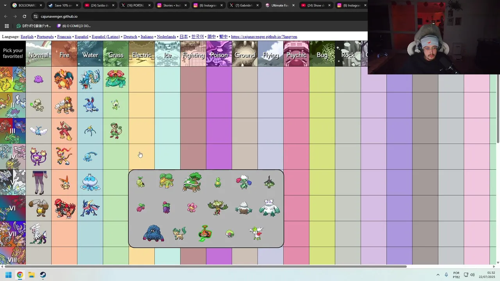Switch language to Français

(64, 37)
